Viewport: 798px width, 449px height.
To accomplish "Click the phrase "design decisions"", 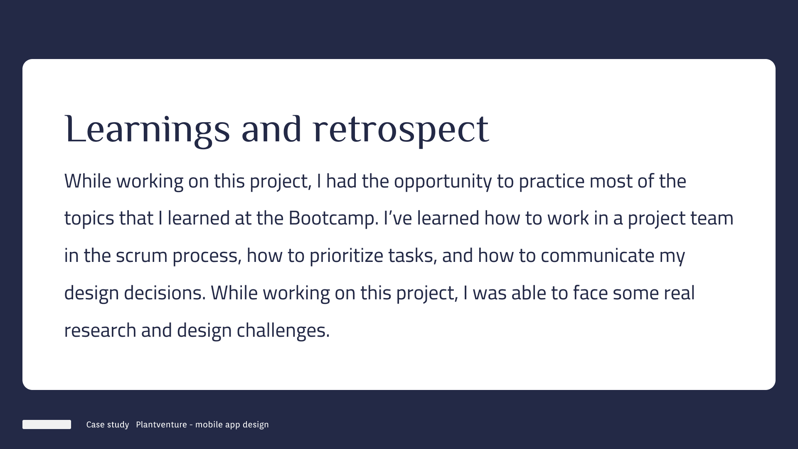I will (x=135, y=293).
